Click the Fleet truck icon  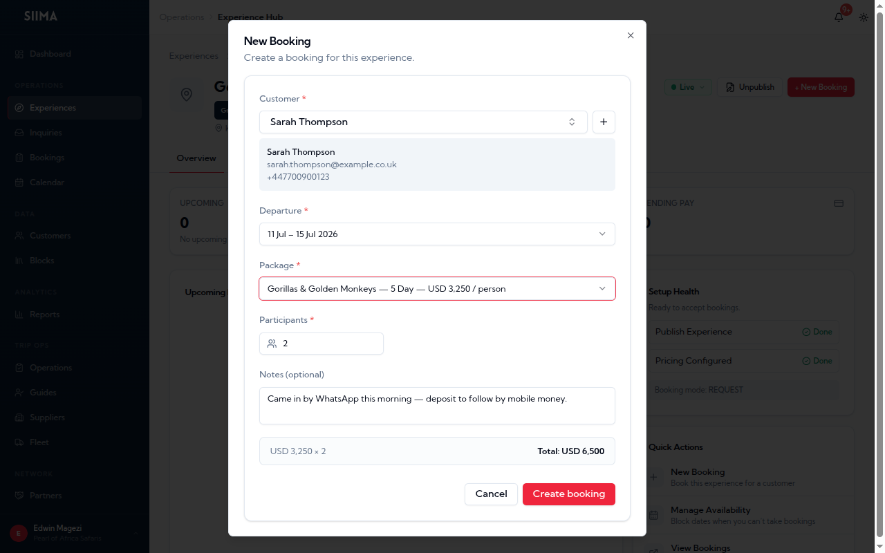19,442
